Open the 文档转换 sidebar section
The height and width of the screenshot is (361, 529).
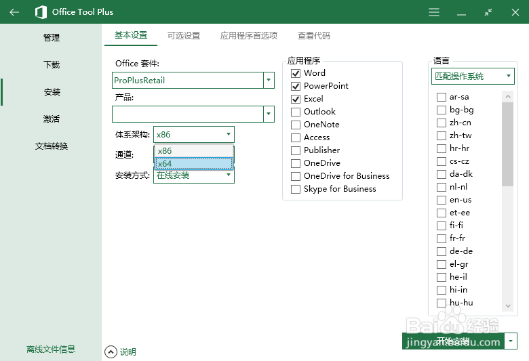click(x=52, y=146)
